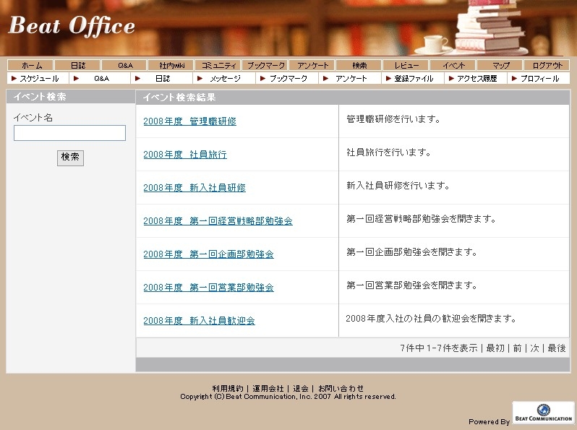Open アンケート in the submenu bar
Image resolution: width=577 pixels, height=430 pixels.
(351, 78)
